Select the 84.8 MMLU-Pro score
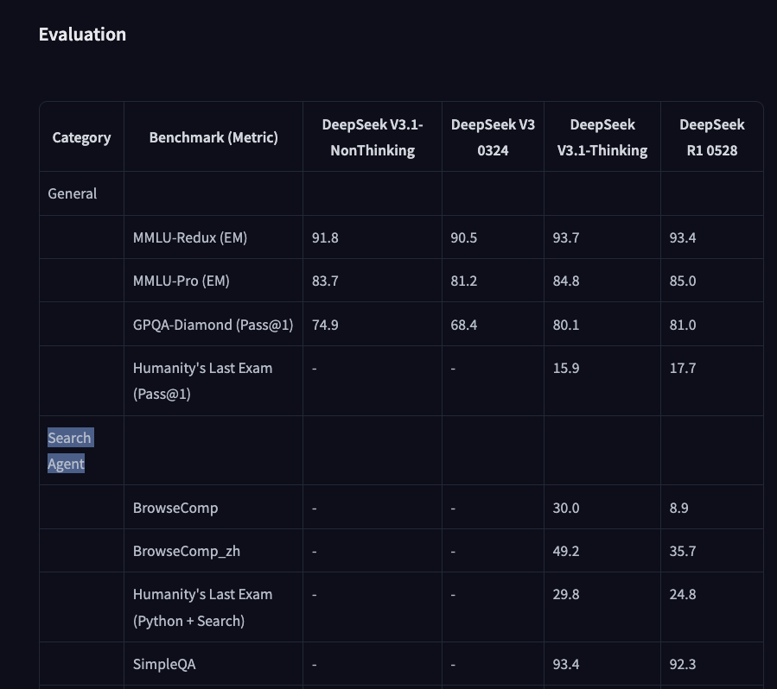The image size is (777, 689). (566, 281)
